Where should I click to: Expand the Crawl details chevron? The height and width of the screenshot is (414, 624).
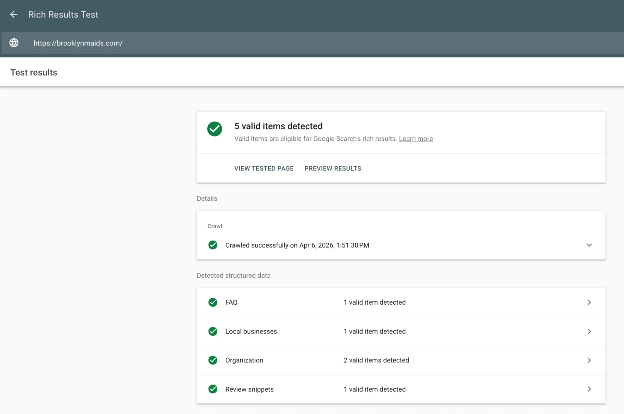(589, 245)
